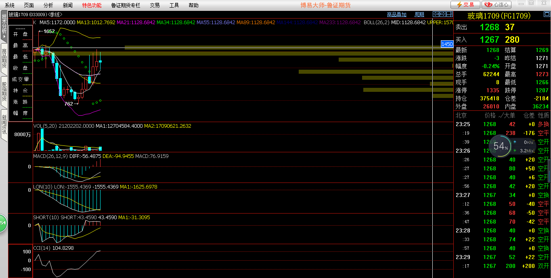Viewport: 551px width, 278px height.
Task: Maximize the quote panel via corner square icon
Action: [546, 15]
